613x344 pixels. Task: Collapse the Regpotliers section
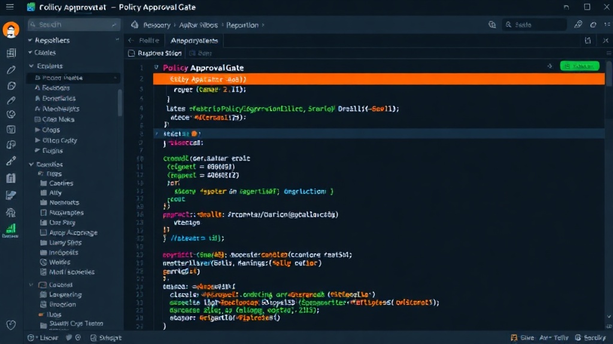30,40
